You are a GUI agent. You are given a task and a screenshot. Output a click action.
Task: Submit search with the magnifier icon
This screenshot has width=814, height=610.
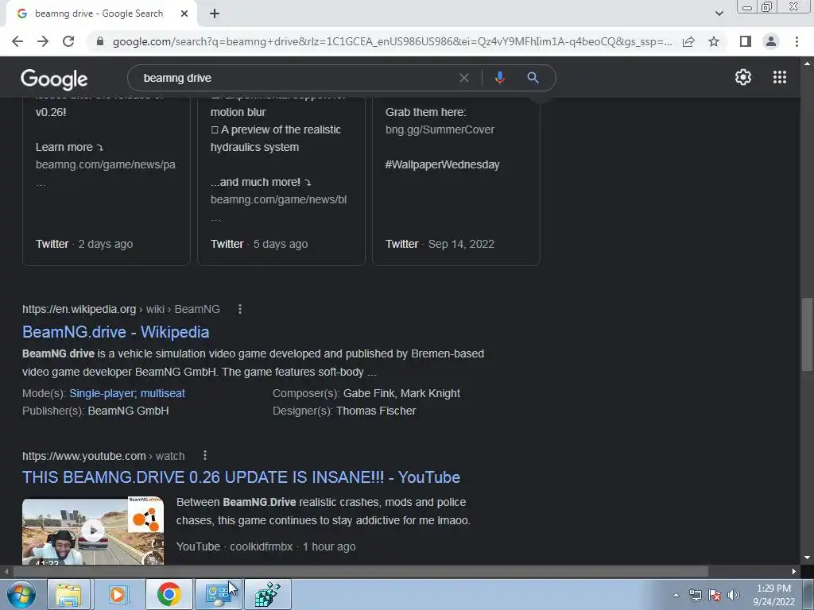click(x=533, y=78)
